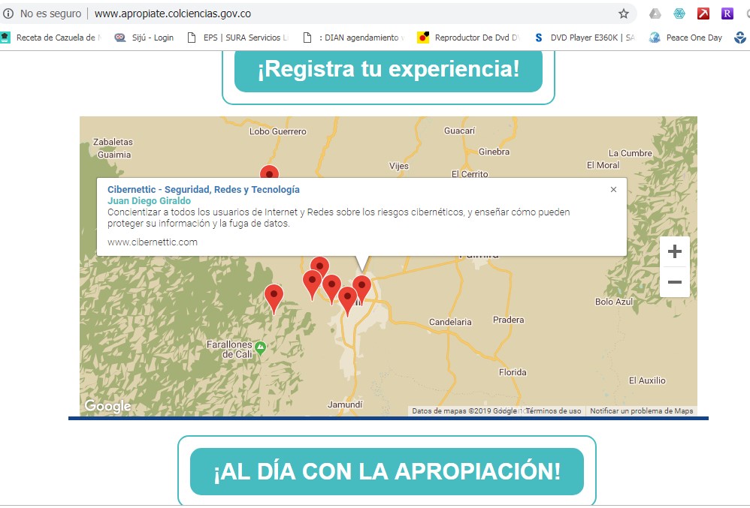Click the Vijes map label
This screenshot has height=508, width=750.
(x=399, y=166)
